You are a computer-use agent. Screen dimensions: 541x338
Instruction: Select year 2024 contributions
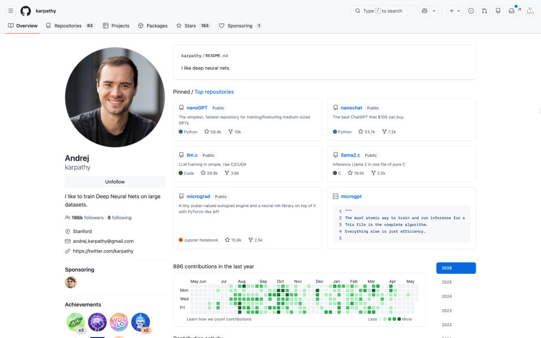pyautogui.click(x=456, y=296)
